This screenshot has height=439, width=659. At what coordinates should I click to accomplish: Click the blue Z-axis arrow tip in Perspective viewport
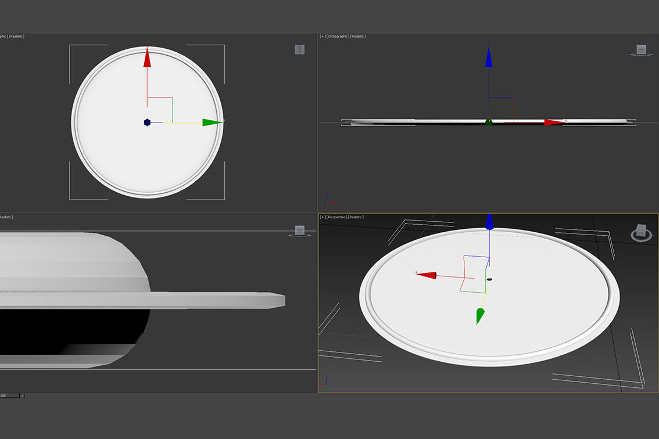pos(489,222)
